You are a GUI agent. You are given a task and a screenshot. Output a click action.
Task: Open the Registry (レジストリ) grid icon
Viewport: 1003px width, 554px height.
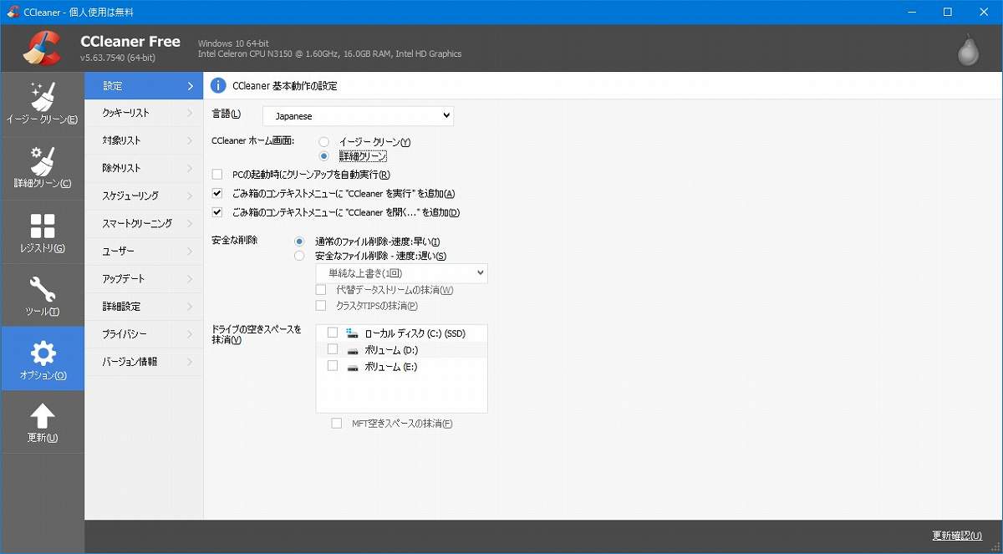coord(43,226)
